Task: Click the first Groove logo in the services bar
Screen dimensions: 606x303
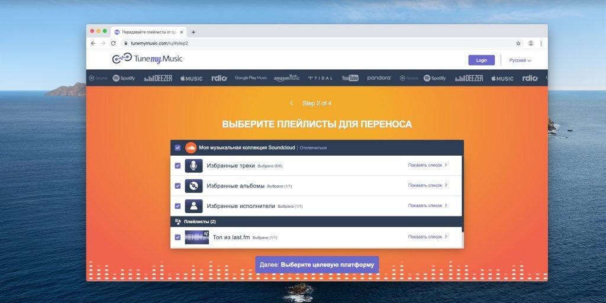Action: click(x=98, y=78)
